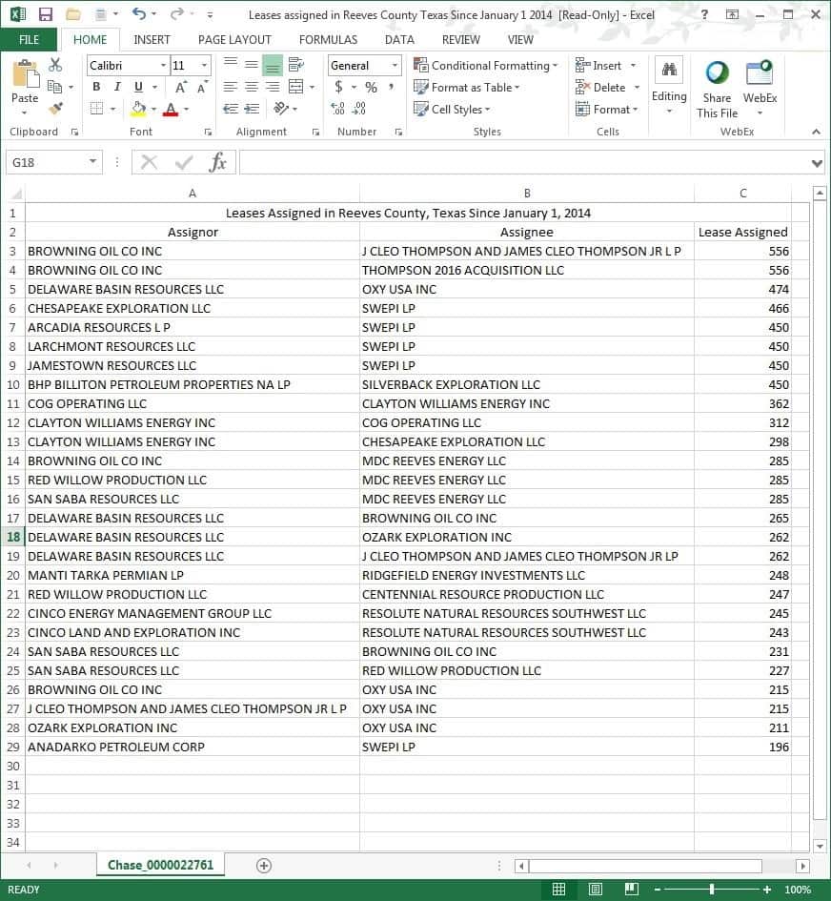Viewport: 831px width, 901px height.
Task: Click Middle Align icon
Action: click(251, 65)
